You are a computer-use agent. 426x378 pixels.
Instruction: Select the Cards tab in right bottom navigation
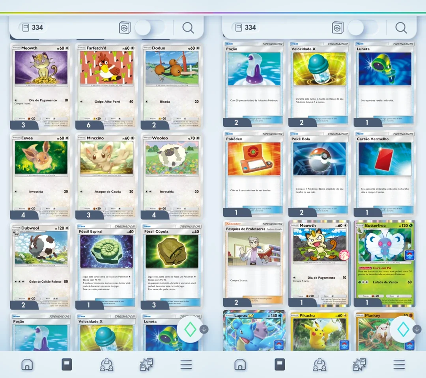click(x=280, y=365)
